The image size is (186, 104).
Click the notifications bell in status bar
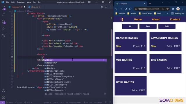click(x=110, y=103)
